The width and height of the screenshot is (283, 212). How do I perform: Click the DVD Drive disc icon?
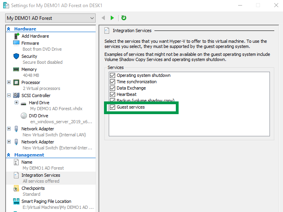click(x=23, y=116)
